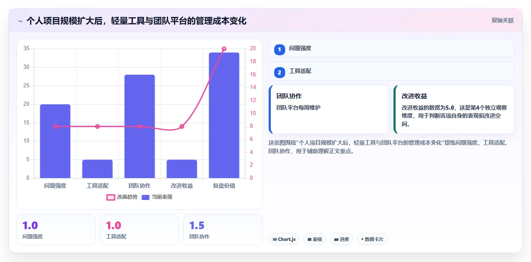Click the 工具适配 list row
Image resolution: width=531 pixels, height=262 pixels.
pos(391,71)
